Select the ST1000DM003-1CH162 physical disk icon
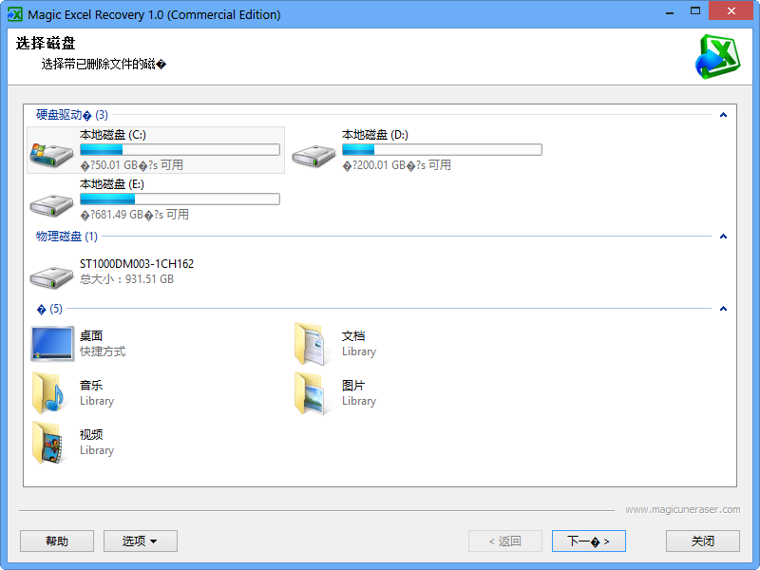Screen dimensions: 760x570 (51, 277)
